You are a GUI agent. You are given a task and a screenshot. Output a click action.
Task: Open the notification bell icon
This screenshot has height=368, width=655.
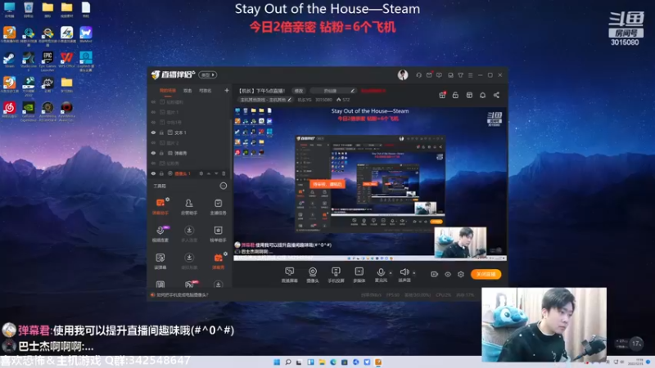pyautogui.click(x=482, y=95)
